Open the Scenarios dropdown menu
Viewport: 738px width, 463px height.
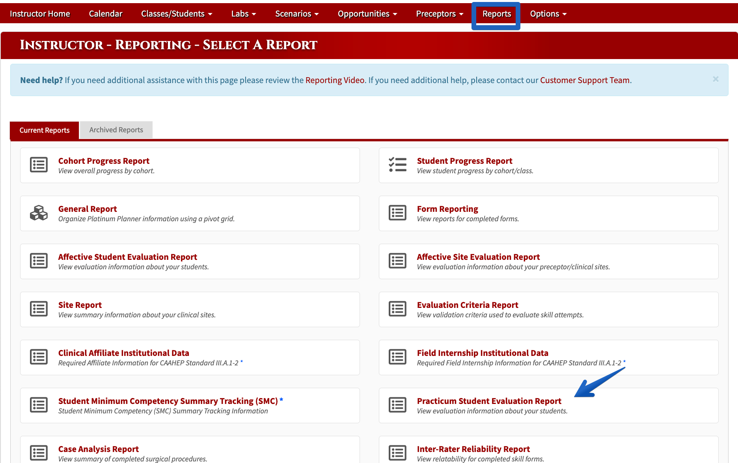point(297,14)
